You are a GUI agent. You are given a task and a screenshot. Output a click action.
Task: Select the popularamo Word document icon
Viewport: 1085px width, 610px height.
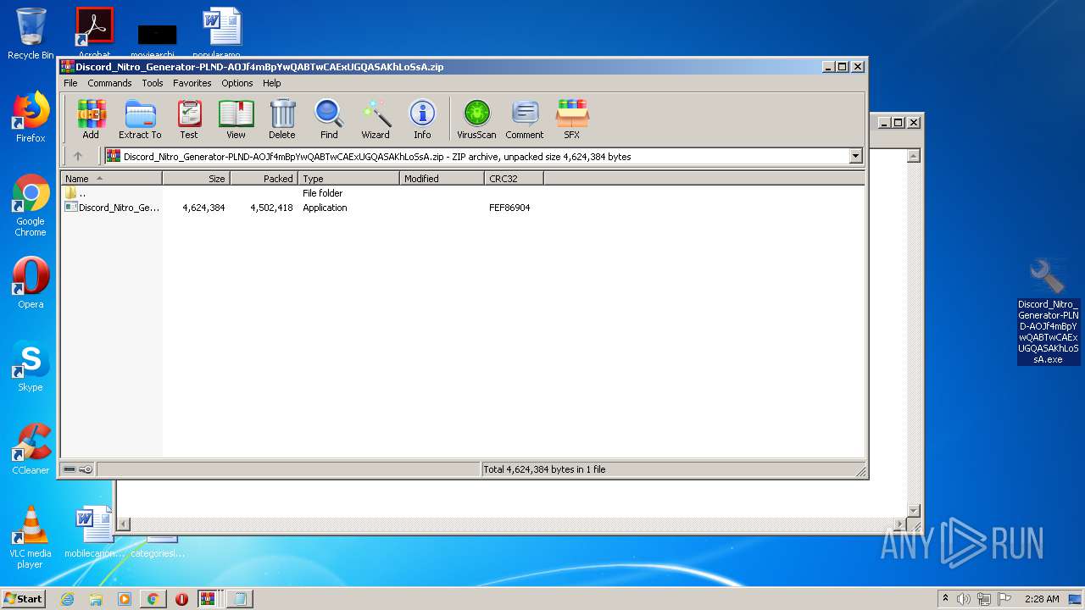point(222,32)
